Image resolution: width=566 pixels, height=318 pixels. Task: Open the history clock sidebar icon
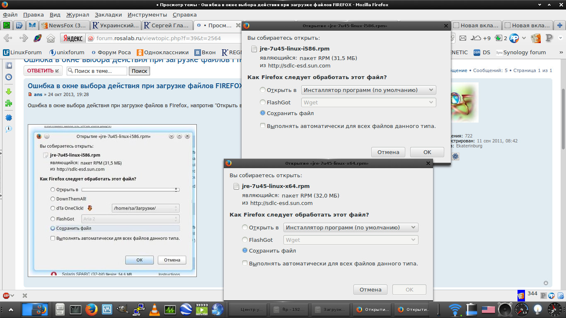(9, 77)
